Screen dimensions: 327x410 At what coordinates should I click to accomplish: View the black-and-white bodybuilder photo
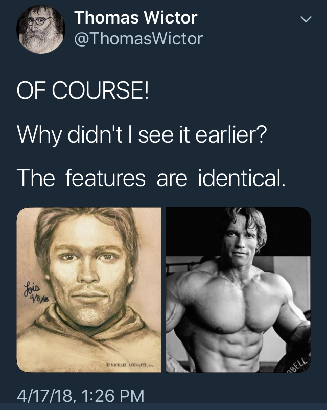[x=238, y=290]
